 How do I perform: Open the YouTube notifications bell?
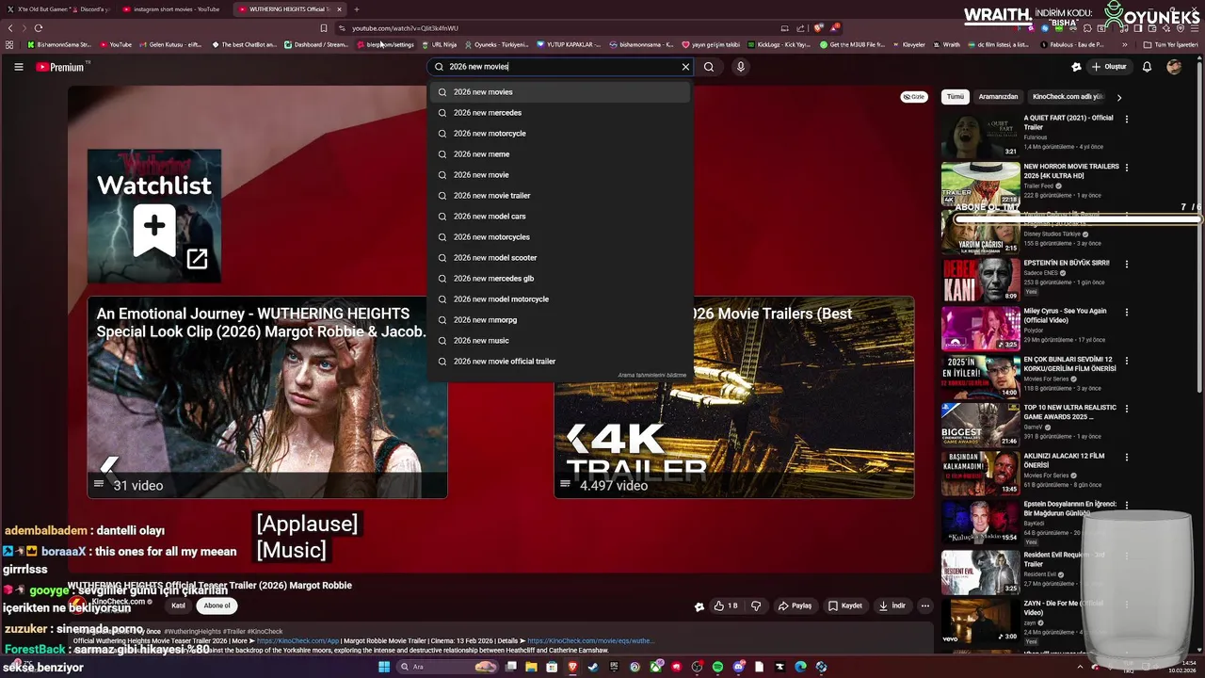coord(1147,67)
